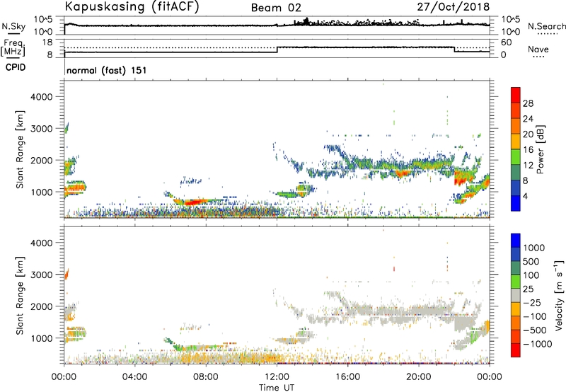Viewport: 566px width, 392px height.
Task: Click the 04:00 time tick label
Action: [x=134, y=377]
